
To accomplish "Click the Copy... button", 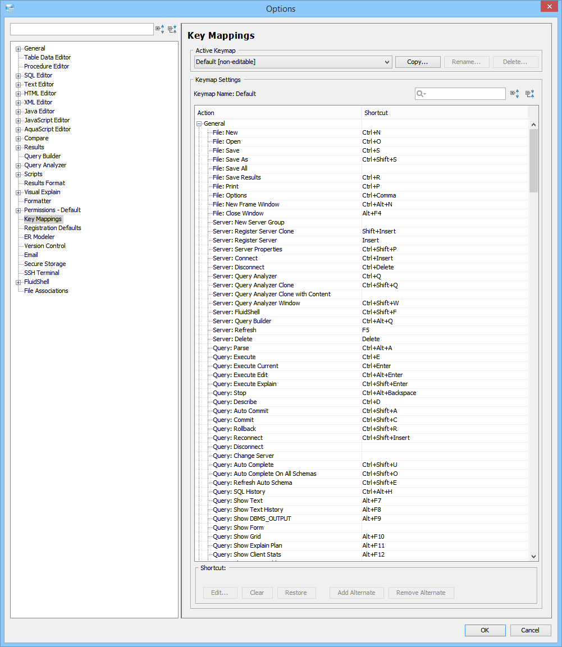I will (x=418, y=62).
